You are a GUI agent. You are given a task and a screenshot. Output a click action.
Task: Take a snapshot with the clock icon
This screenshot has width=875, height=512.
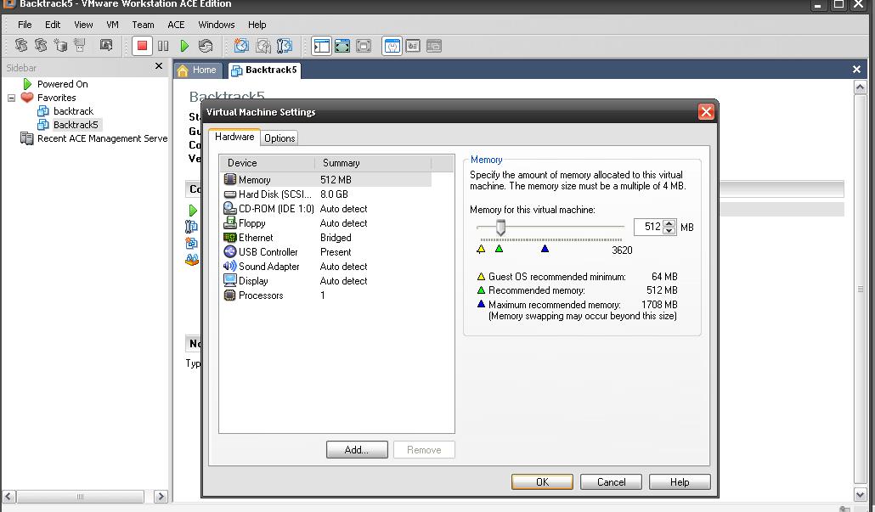[x=241, y=46]
